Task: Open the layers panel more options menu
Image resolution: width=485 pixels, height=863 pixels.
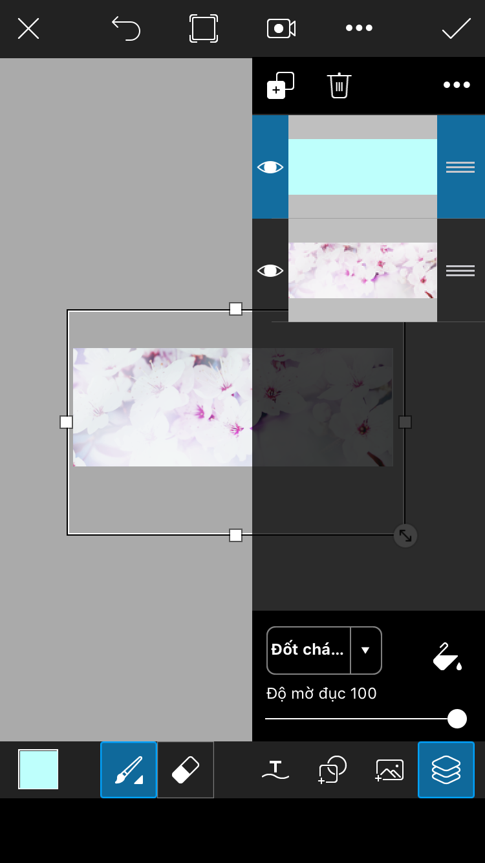Action: coord(457,85)
